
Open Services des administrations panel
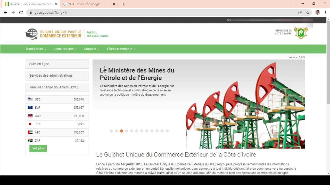point(57,76)
